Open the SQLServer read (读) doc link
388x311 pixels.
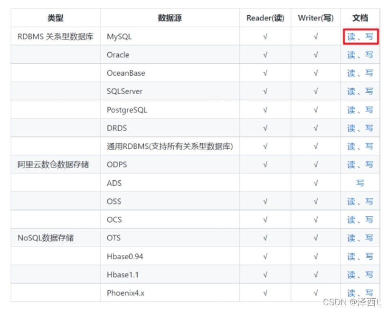(351, 91)
